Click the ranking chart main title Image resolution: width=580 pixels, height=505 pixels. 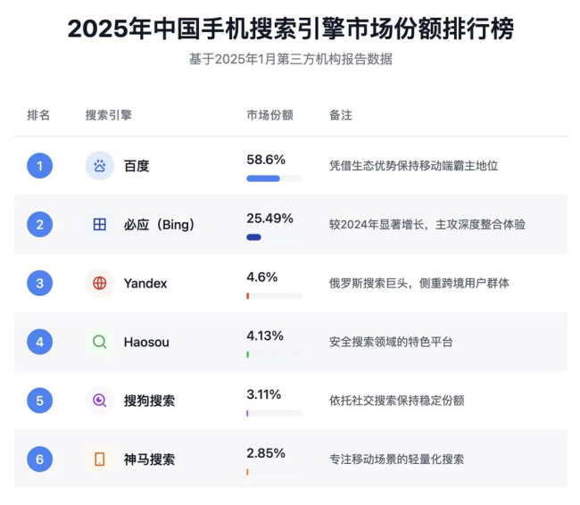(290, 29)
